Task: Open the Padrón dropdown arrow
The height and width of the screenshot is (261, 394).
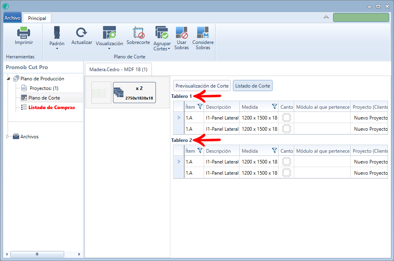Action: coord(57,49)
